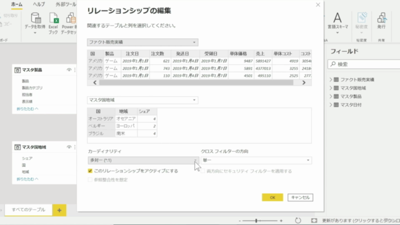Select the 地域 column header
This screenshot has height=225, width=400.
click(124, 111)
